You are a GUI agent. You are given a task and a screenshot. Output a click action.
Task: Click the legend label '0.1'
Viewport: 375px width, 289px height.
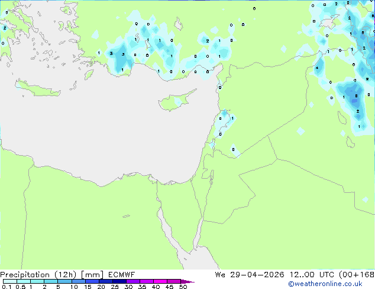tap(7, 287)
